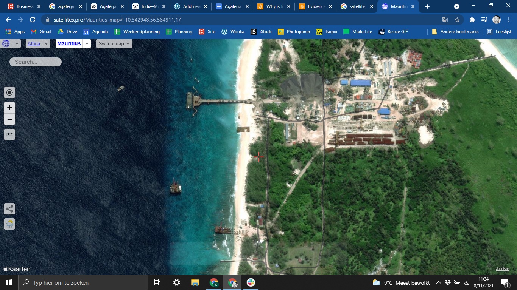Expand the dropdown arrow next to Africa
The image size is (517, 290).
[x=46, y=43]
